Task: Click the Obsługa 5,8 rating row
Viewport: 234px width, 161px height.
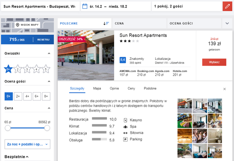Action: [x=92, y=140]
